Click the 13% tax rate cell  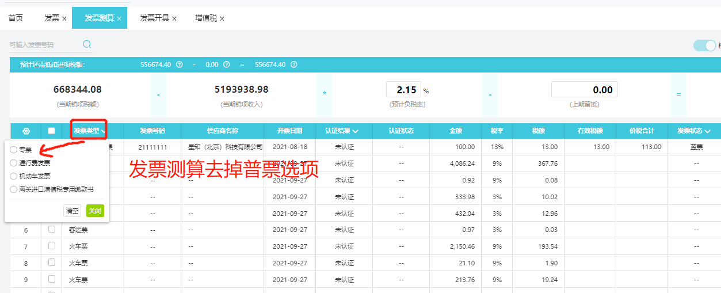pos(497,147)
